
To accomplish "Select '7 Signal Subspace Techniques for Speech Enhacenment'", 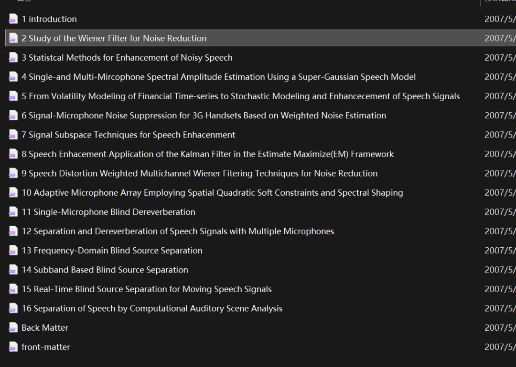I will [129, 135].
